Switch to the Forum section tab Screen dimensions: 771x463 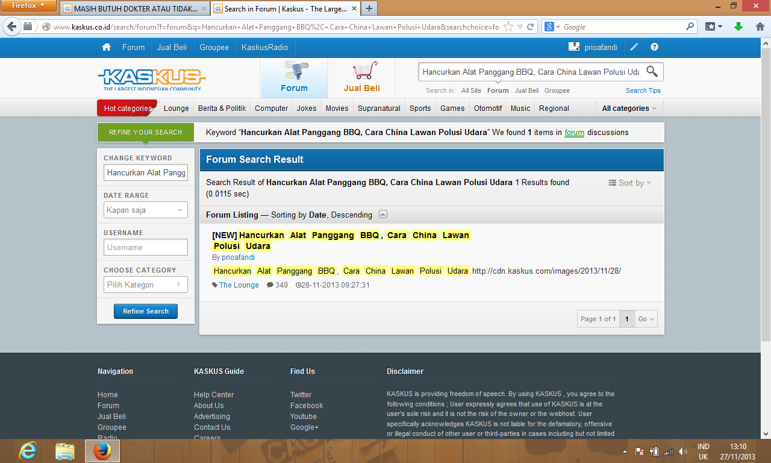(x=294, y=78)
